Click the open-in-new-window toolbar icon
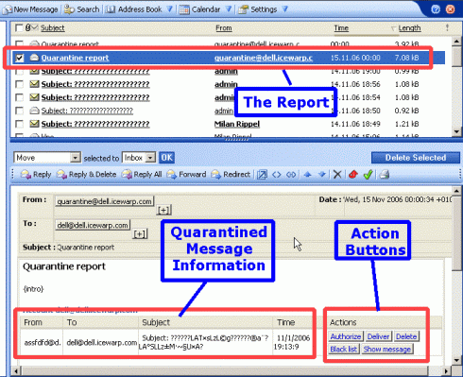This screenshot has height=377, width=463. pos(262,175)
